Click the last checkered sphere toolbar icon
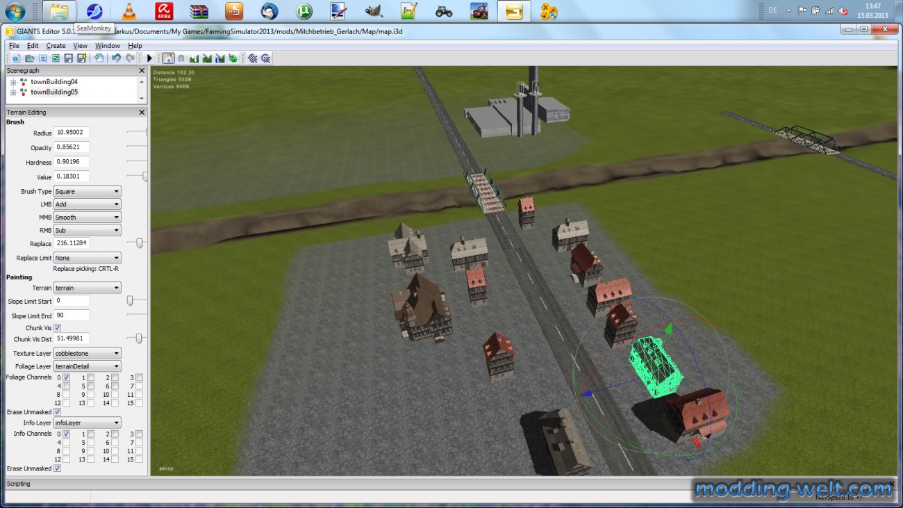 tap(266, 58)
